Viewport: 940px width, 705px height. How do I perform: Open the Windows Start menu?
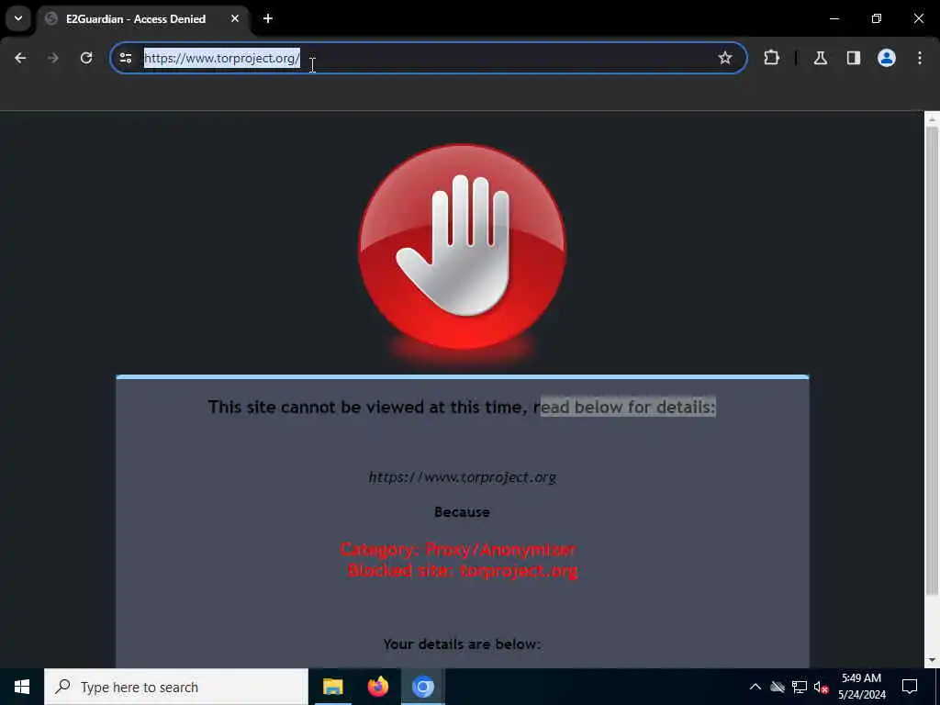coord(22,687)
